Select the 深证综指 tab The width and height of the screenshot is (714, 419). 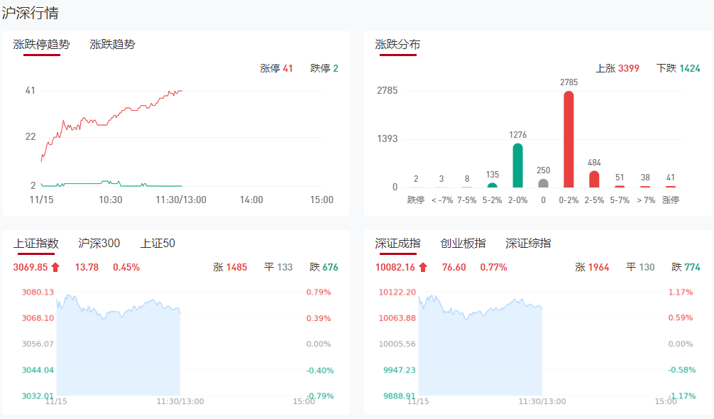pyautogui.click(x=528, y=243)
